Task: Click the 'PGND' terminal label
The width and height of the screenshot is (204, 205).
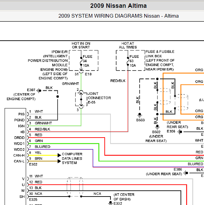Action: (19, 120)
